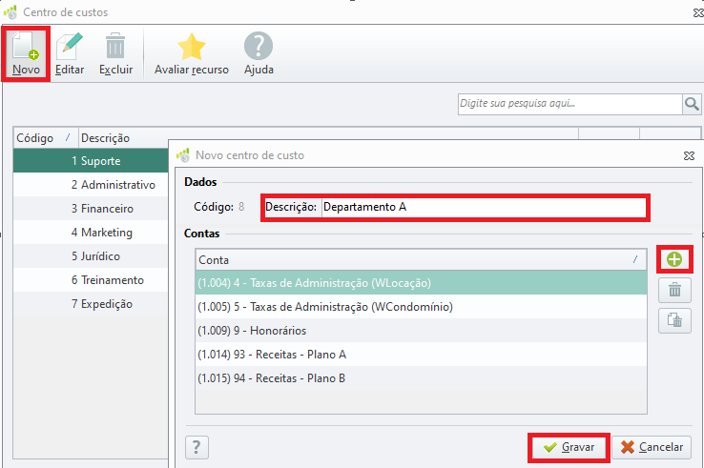This screenshot has height=468, width=704.
Task: Select row '2 Administrativo'
Action: [x=91, y=184]
